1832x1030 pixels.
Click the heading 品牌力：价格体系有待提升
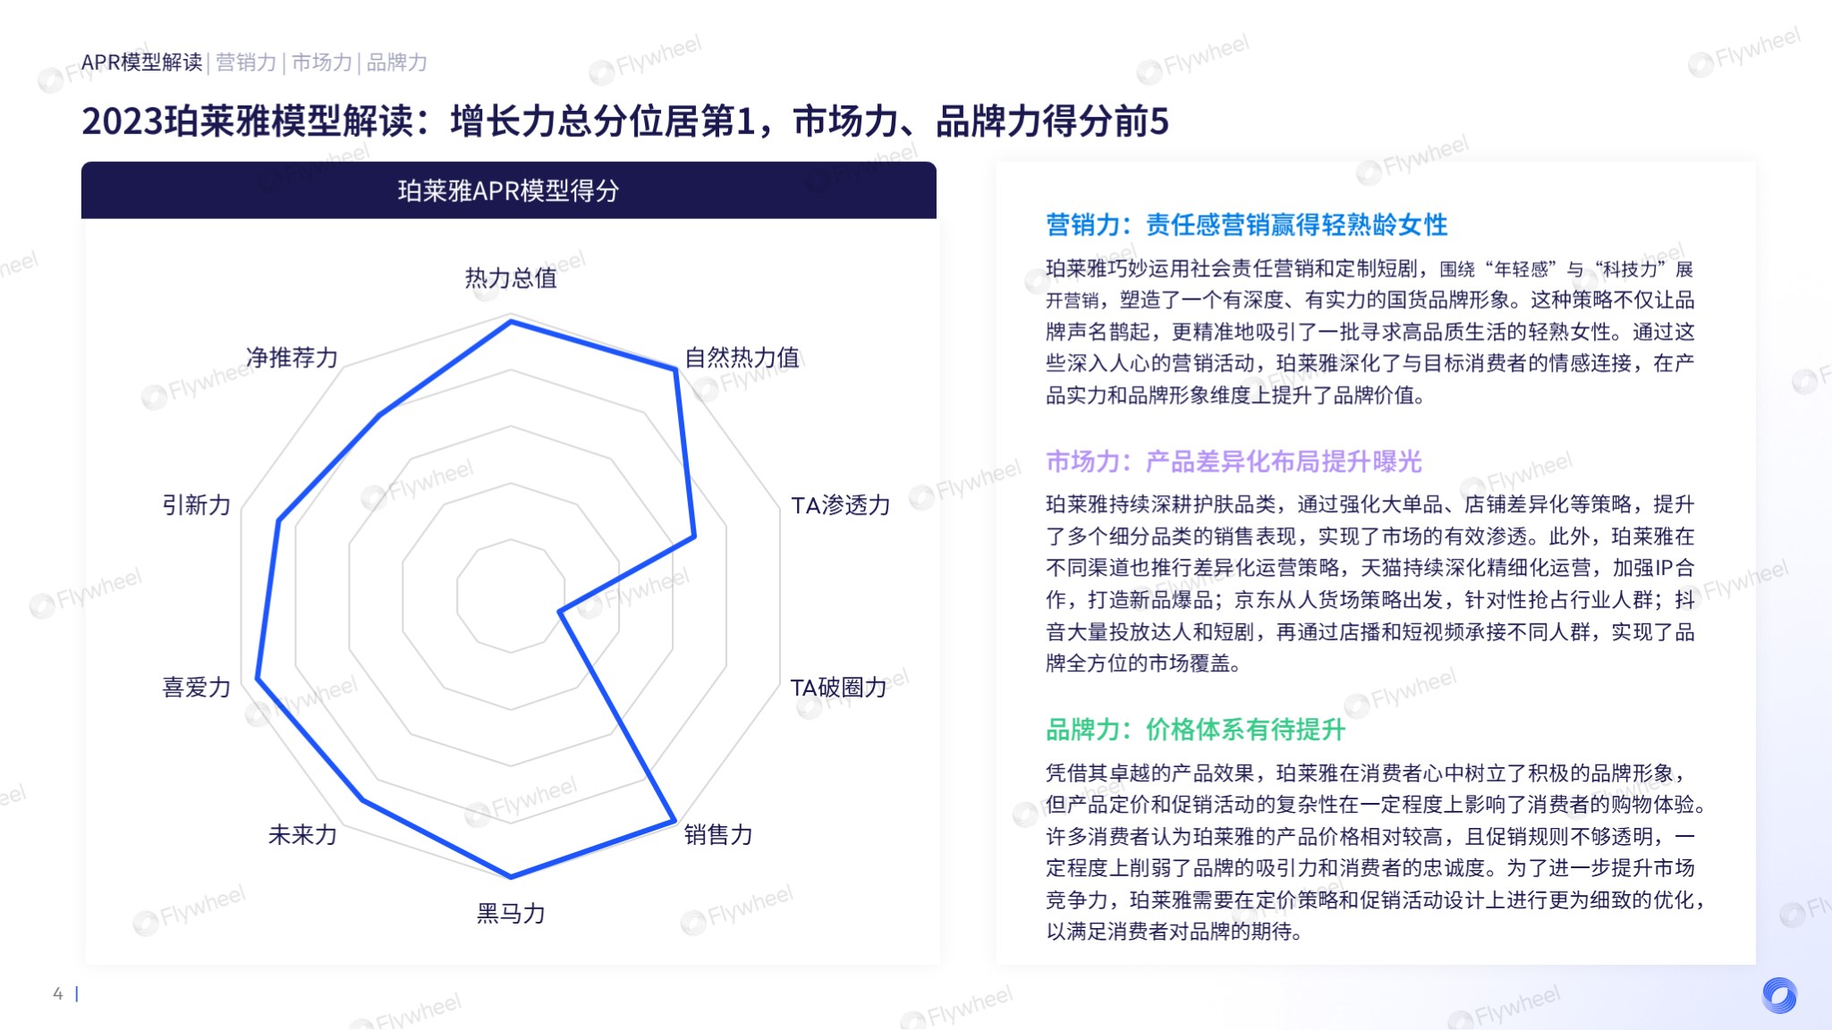[x=1196, y=730]
